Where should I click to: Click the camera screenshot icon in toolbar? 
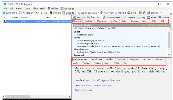(x=140, y=13)
